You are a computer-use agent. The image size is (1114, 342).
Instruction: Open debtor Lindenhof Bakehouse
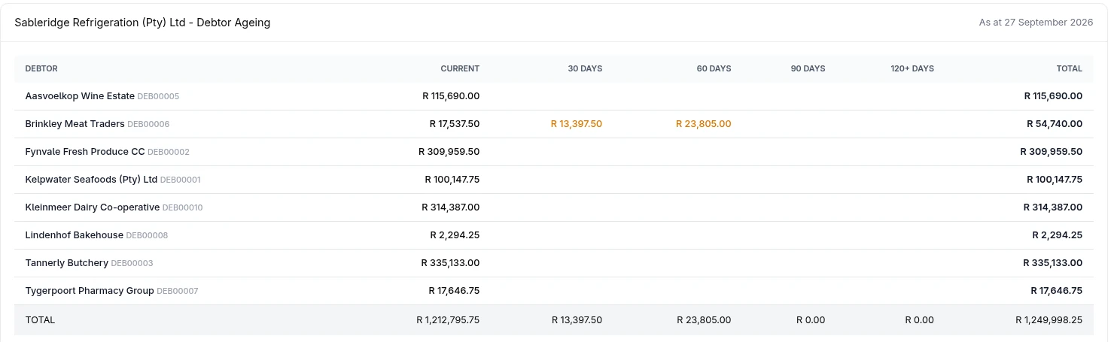click(x=74, y=235)
